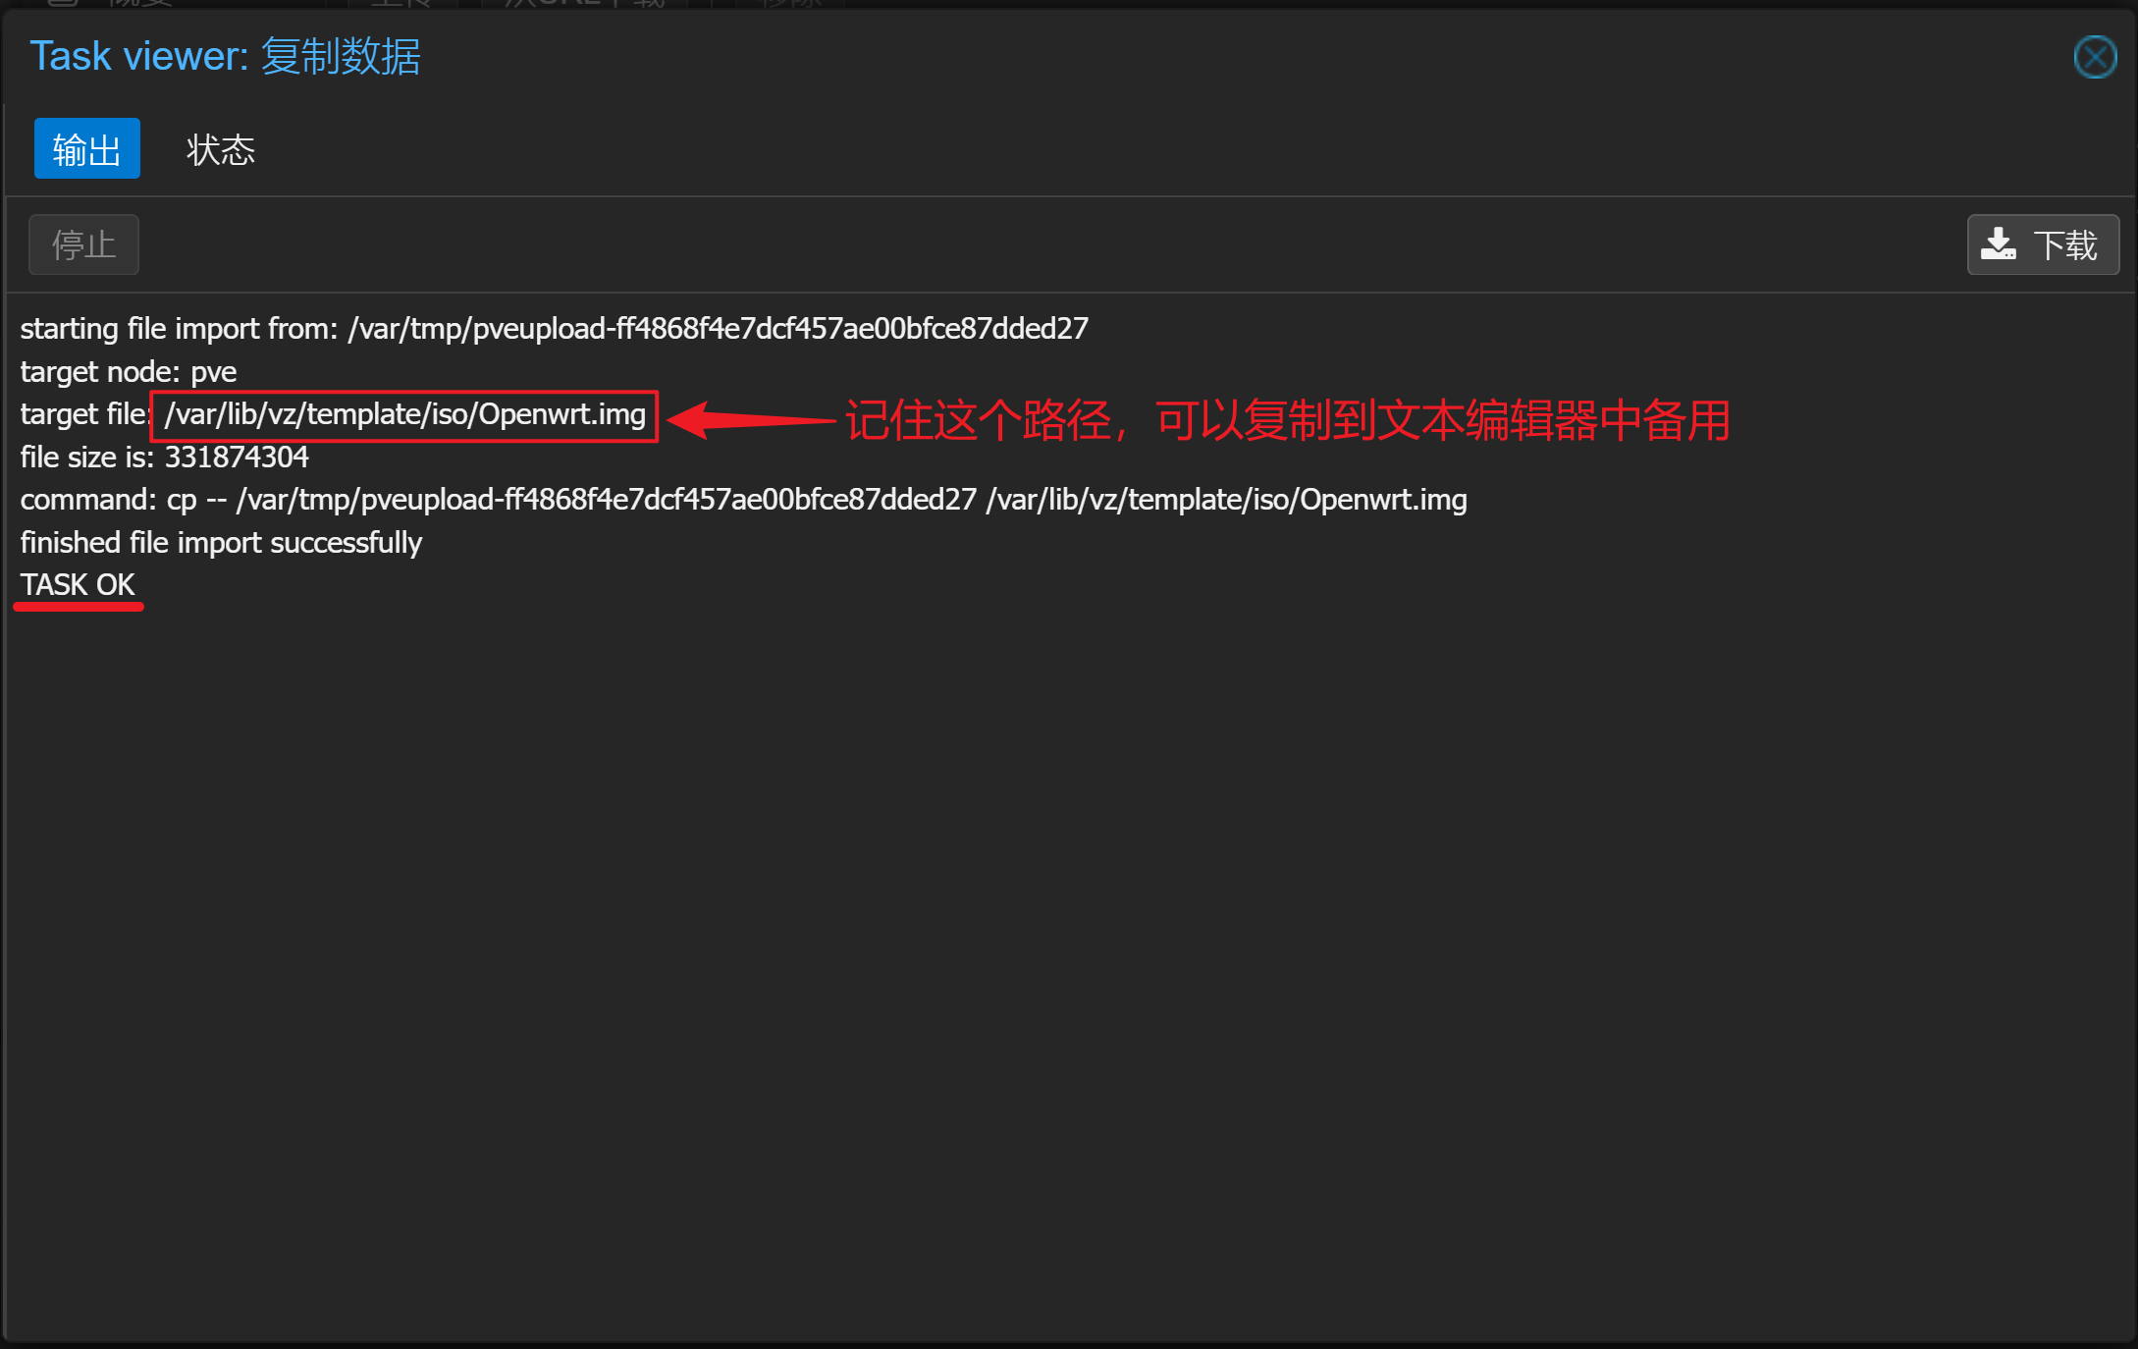Select the file size 331874304 line
This screenshot has height=1349, width=2138.
tap(165, 458)
